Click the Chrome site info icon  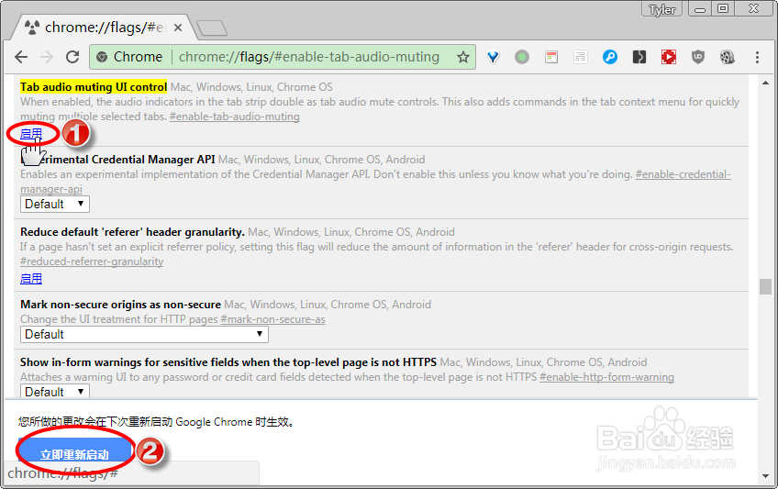[102, 57]
